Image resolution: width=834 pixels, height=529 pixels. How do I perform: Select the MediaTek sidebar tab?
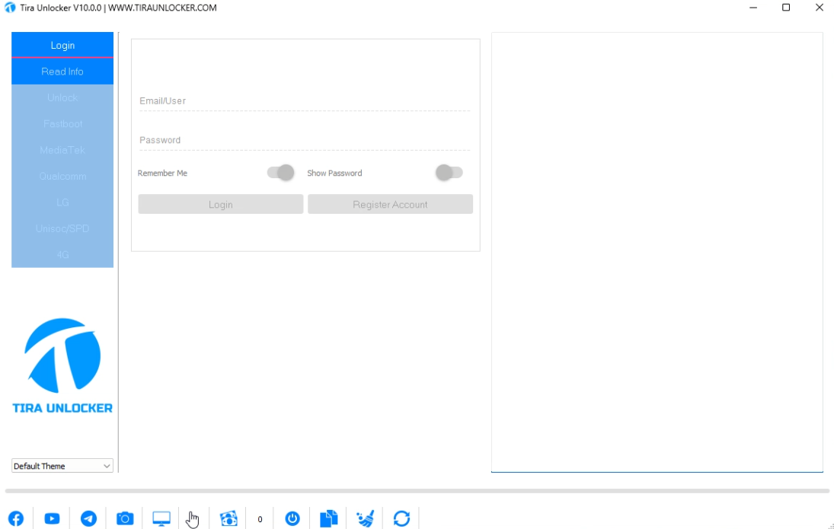point(62,150)
